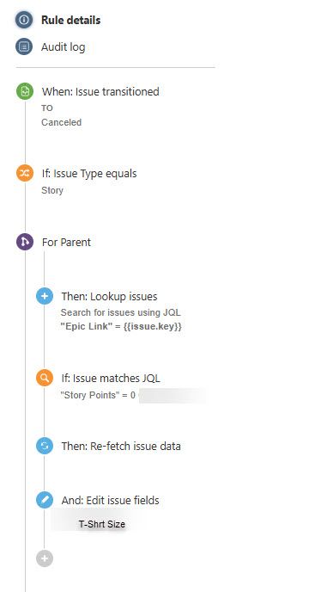Open the 'When: Issue transitioned' trigger

[x=100, y=92]
